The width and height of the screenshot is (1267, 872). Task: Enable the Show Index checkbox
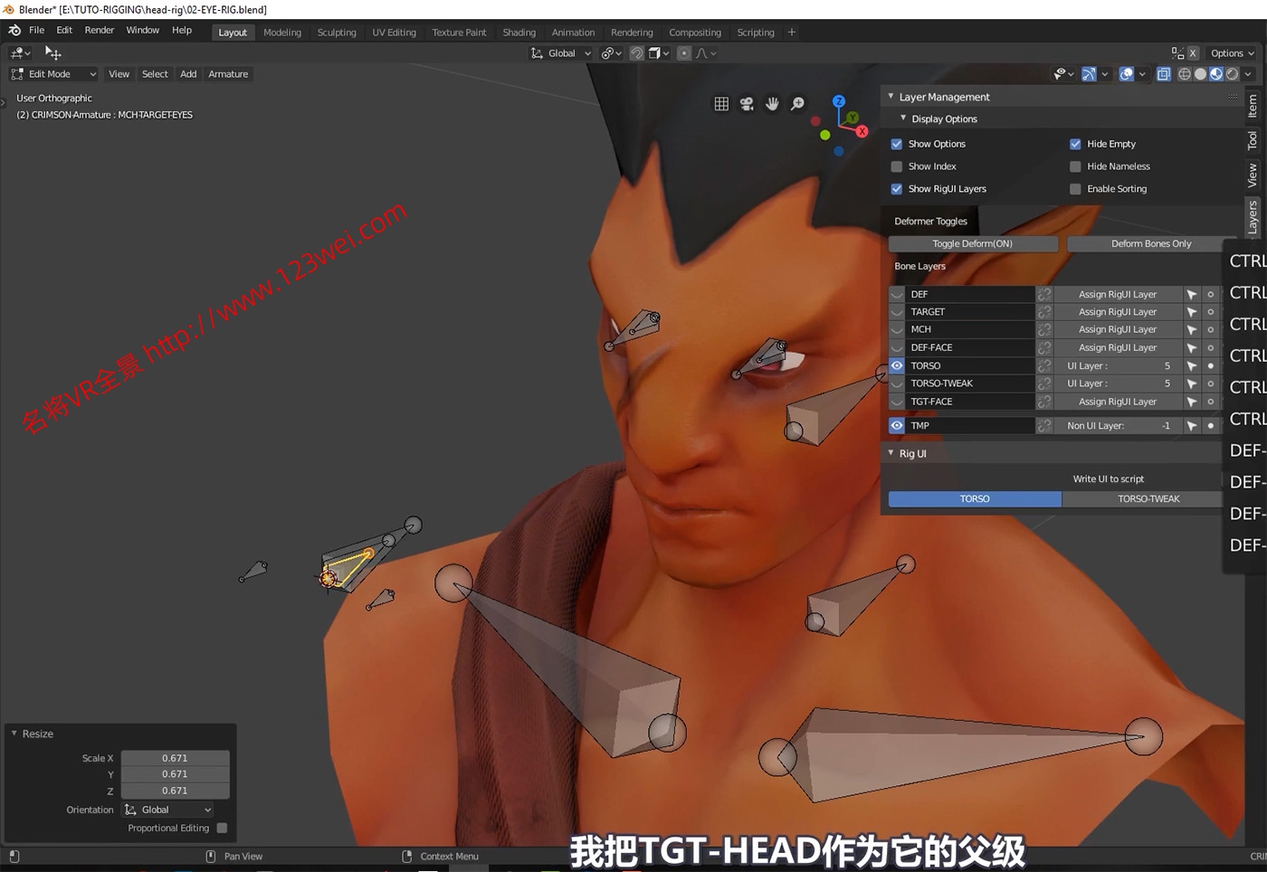897,166
